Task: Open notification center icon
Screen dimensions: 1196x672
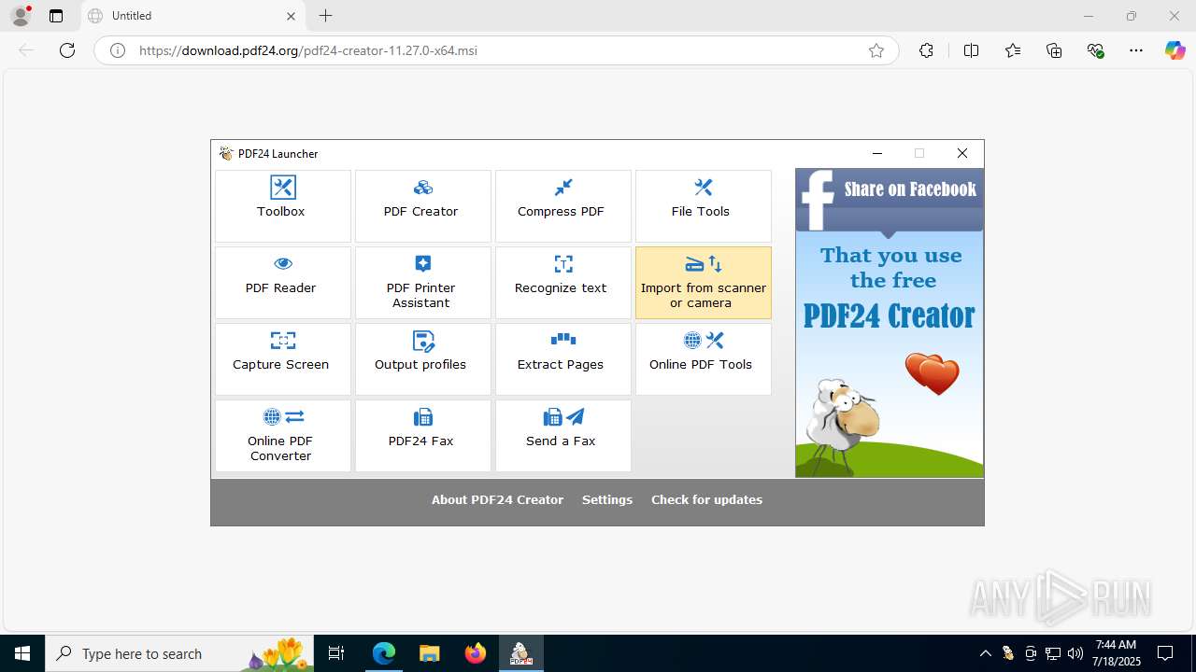Action: 1165,653
